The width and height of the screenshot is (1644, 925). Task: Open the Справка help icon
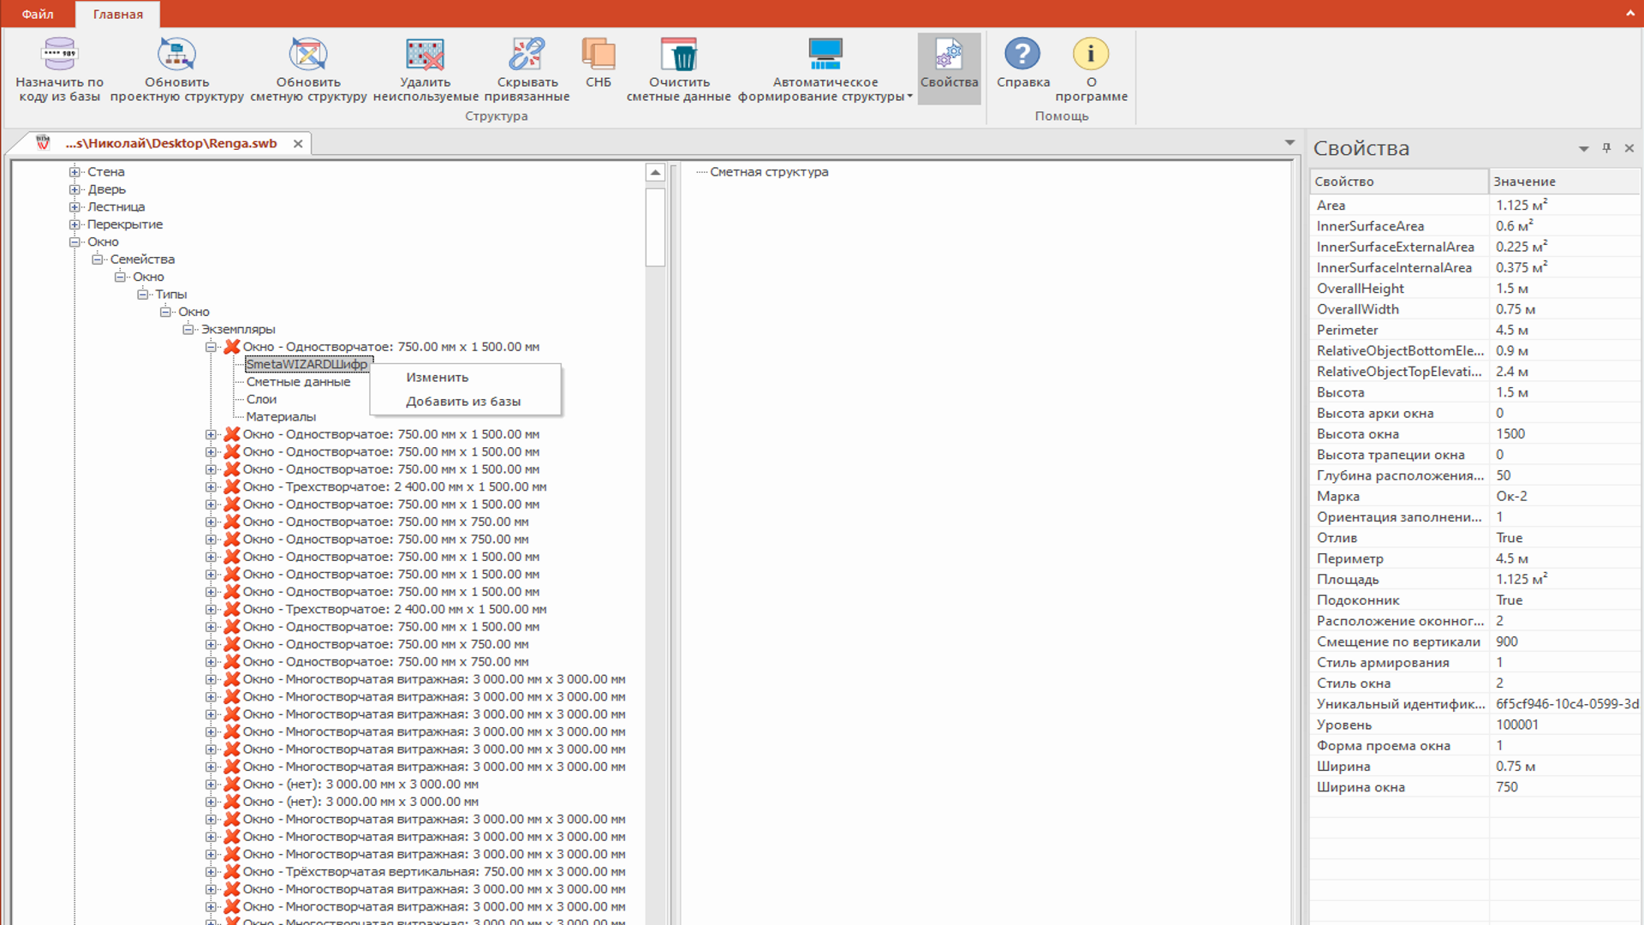point(1022,54)
